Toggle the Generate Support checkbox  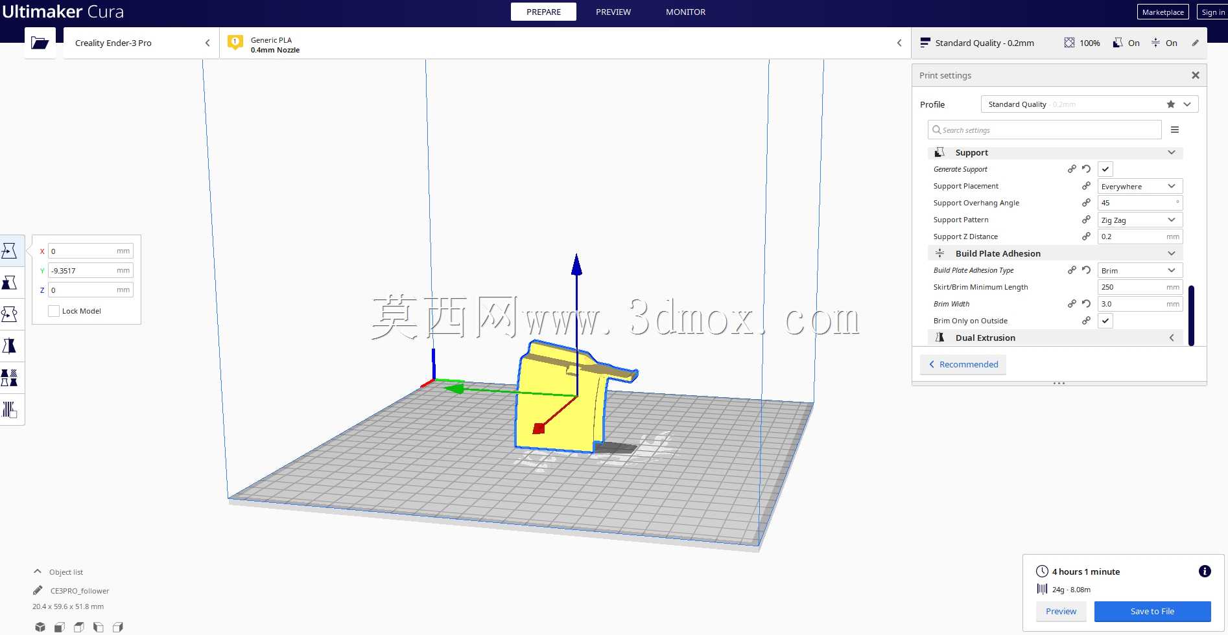(x=1105, y=169)
